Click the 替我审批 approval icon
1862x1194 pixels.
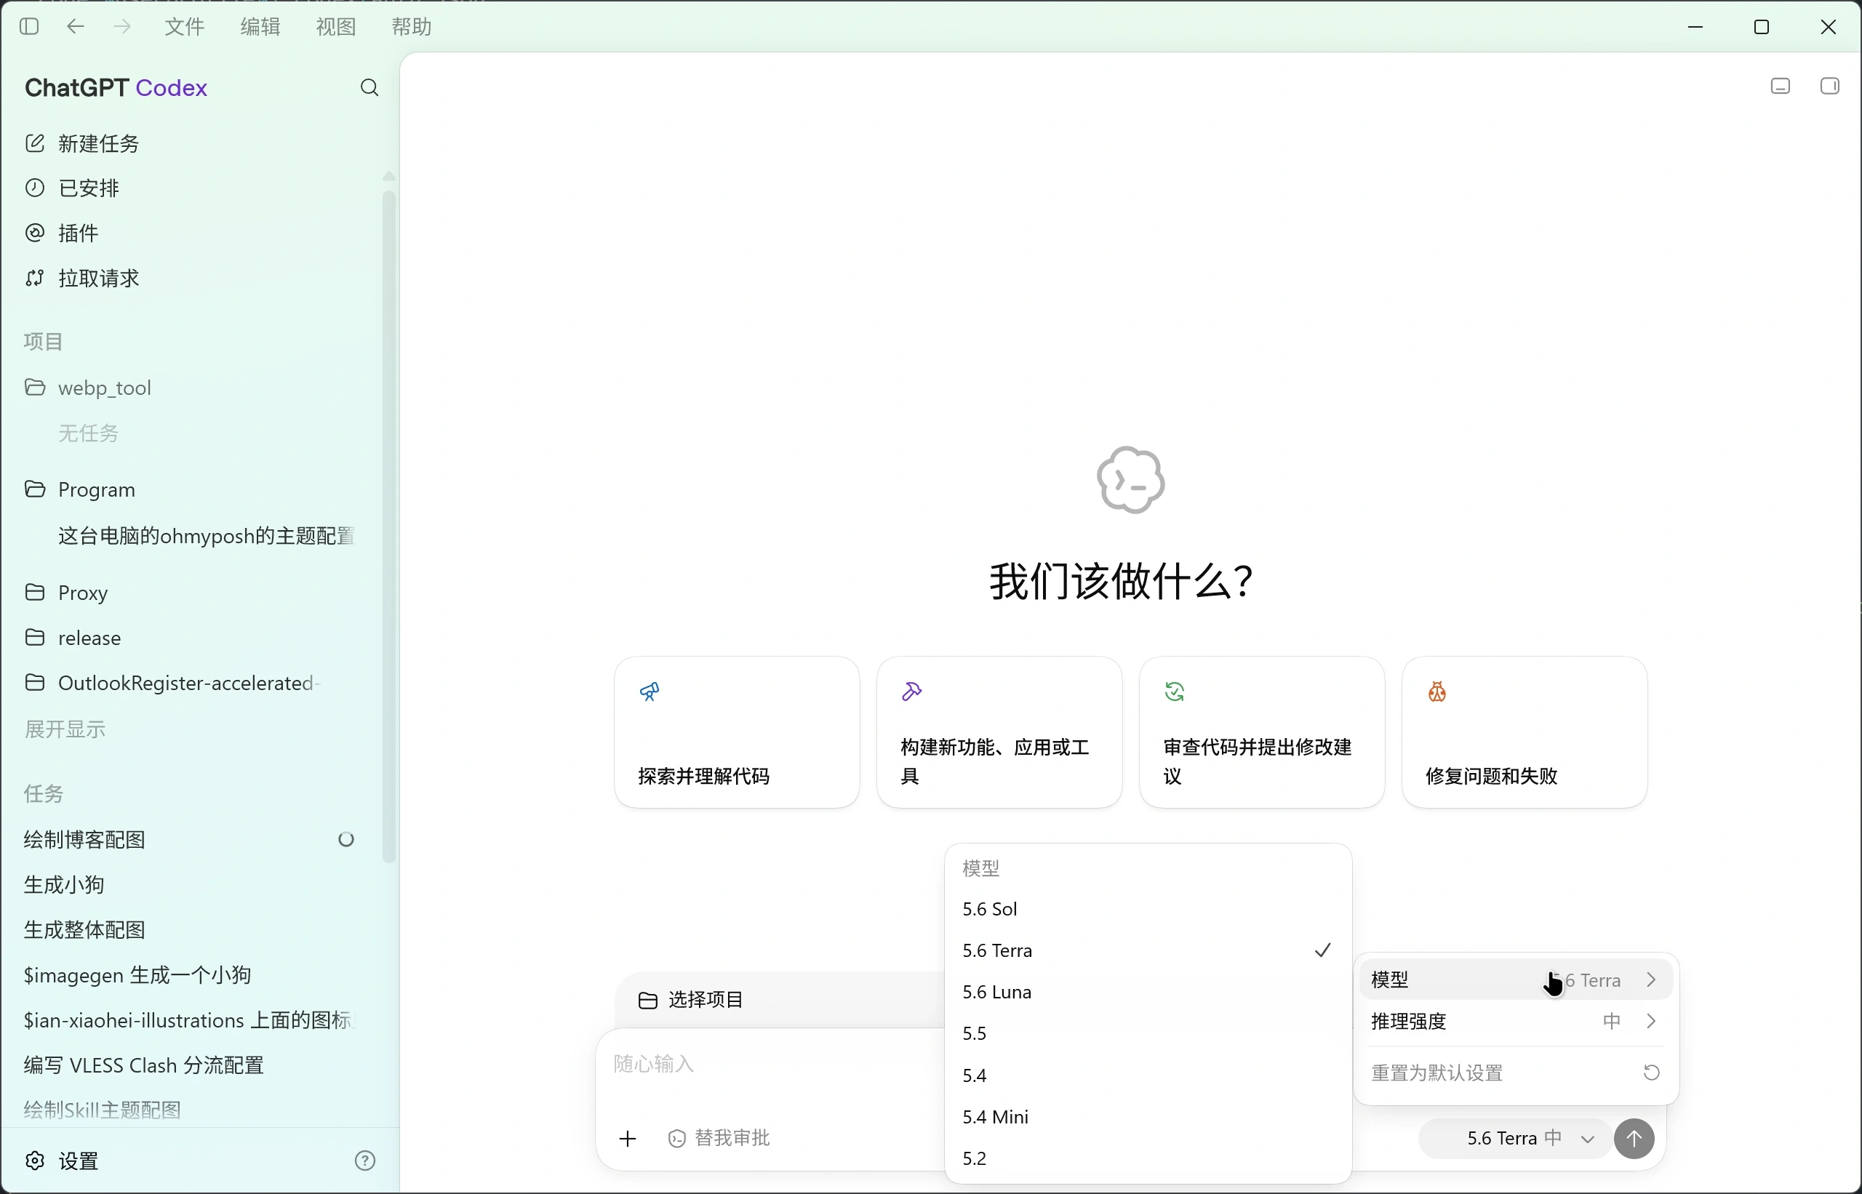coord(677,1138)
